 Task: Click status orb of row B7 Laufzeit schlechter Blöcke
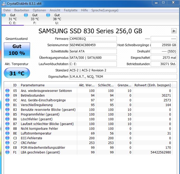[7, 124]
